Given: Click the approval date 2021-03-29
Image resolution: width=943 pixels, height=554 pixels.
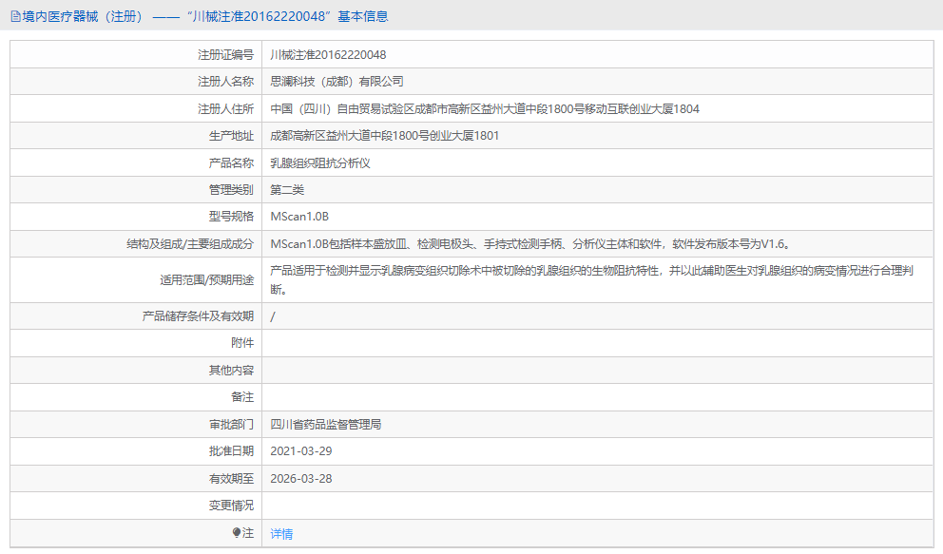Looking at the screenshot, I should (300, 451).
